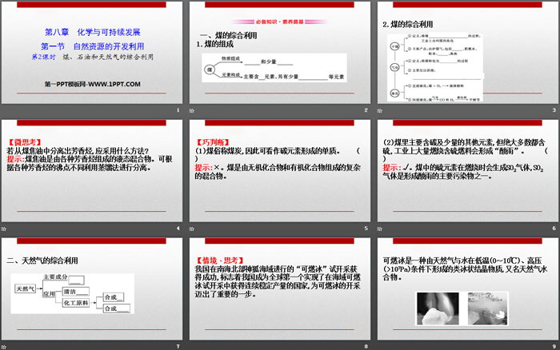Click '第一节 自然资源的开发利用' subtitle

(95, 46)
